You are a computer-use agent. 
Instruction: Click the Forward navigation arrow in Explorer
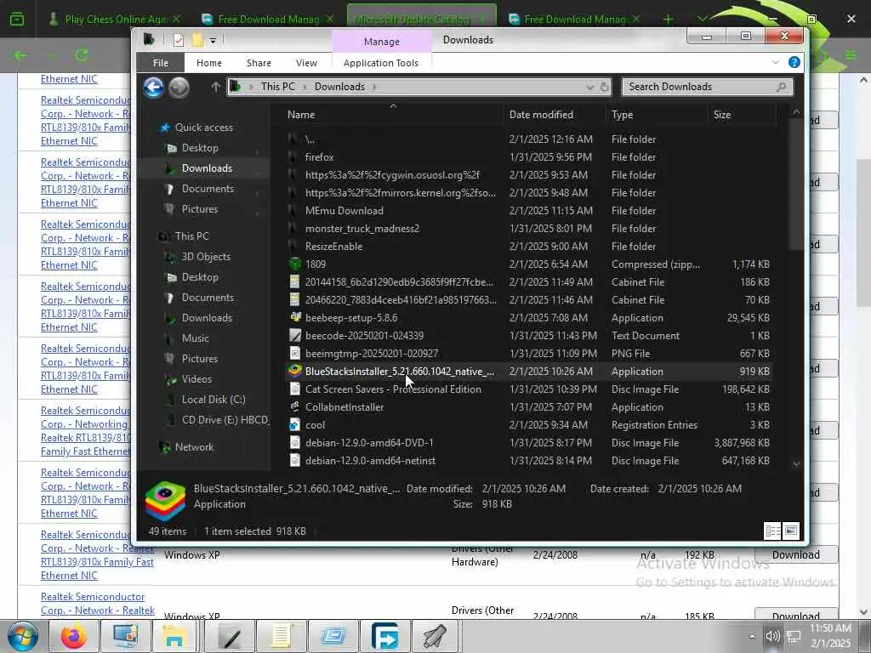[179, 88]
